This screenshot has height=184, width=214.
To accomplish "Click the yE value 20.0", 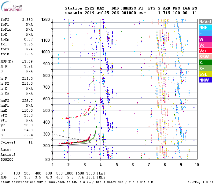I will 28,125.
